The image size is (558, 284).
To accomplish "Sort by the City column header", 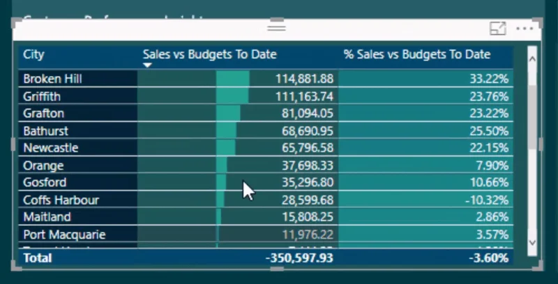I will (x=33, y=54).
